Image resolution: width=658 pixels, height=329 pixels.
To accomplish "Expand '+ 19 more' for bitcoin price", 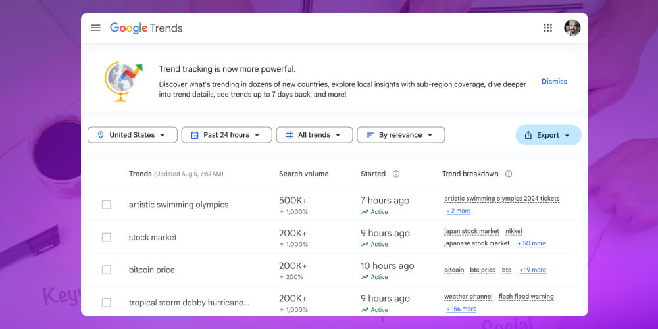I will coord(532,270).
